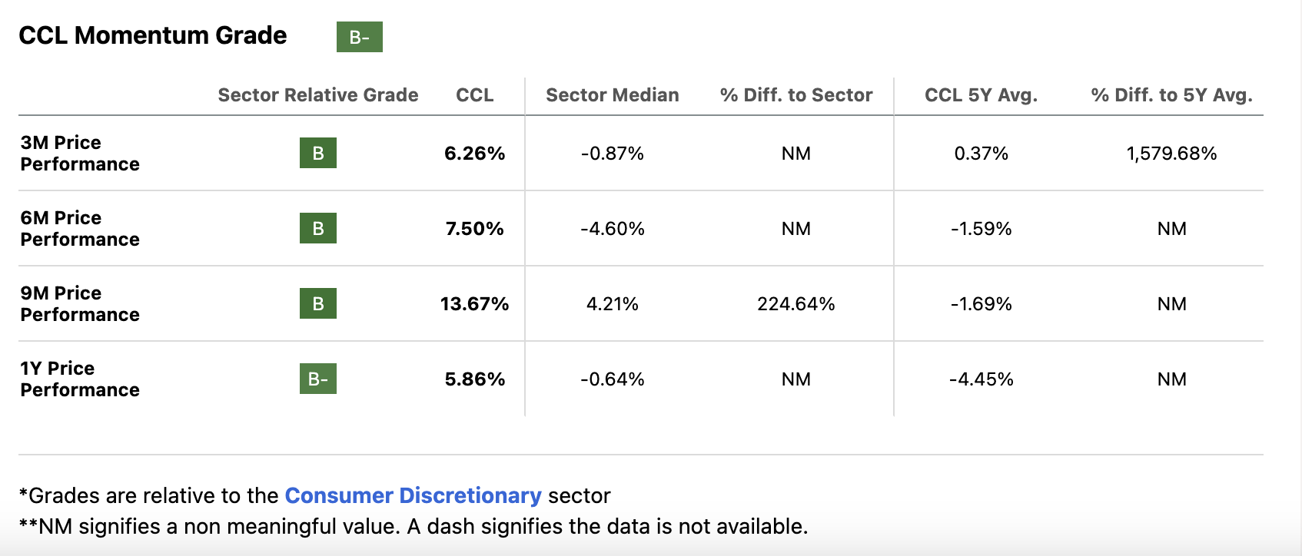The image size is (1302, 556).
Task: Click the 3M Price Performance B grade badge
Action: click(317, 154)
